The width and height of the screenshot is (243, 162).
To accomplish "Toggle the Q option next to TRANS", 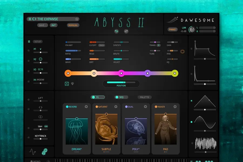I will (x=158, y=45).
